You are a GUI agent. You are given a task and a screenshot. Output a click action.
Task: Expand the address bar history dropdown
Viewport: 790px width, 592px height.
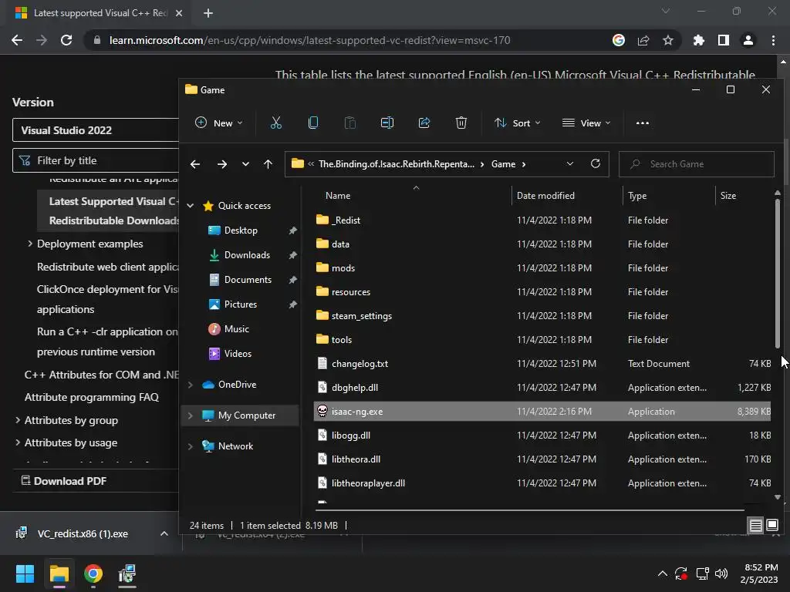click(570, 163)
